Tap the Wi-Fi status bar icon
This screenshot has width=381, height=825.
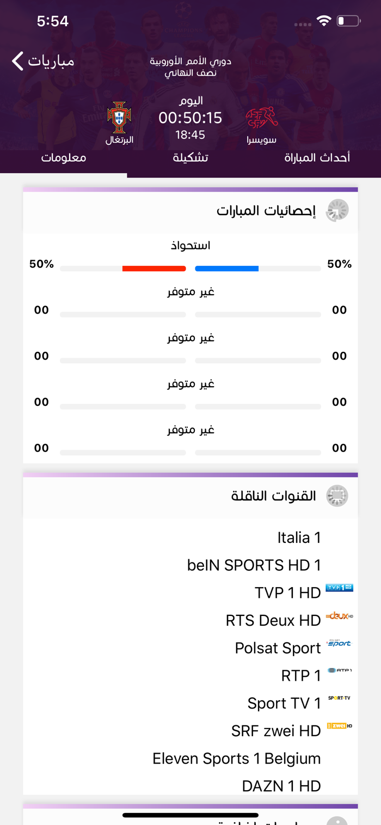click(324, 21)
